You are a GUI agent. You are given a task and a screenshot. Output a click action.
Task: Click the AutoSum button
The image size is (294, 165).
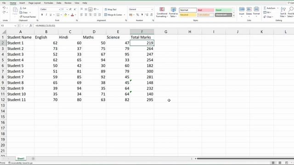(x=270, y=8)
